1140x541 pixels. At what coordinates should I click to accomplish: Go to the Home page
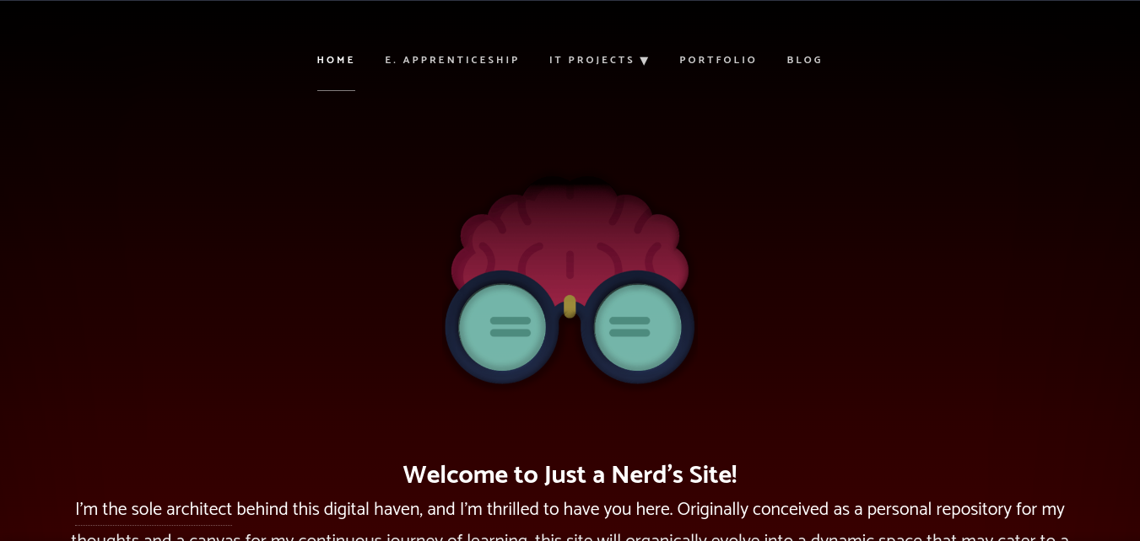click(336, 60)
